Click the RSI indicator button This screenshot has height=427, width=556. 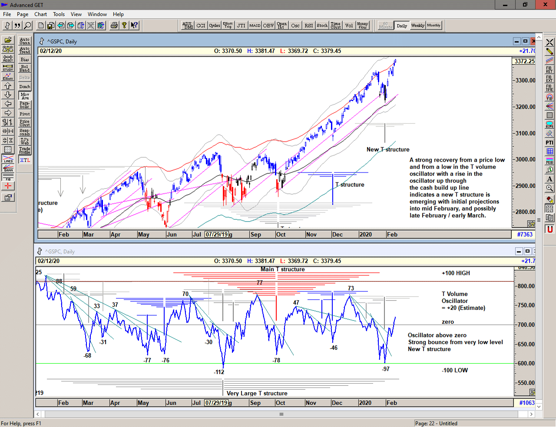coord(308,26)
